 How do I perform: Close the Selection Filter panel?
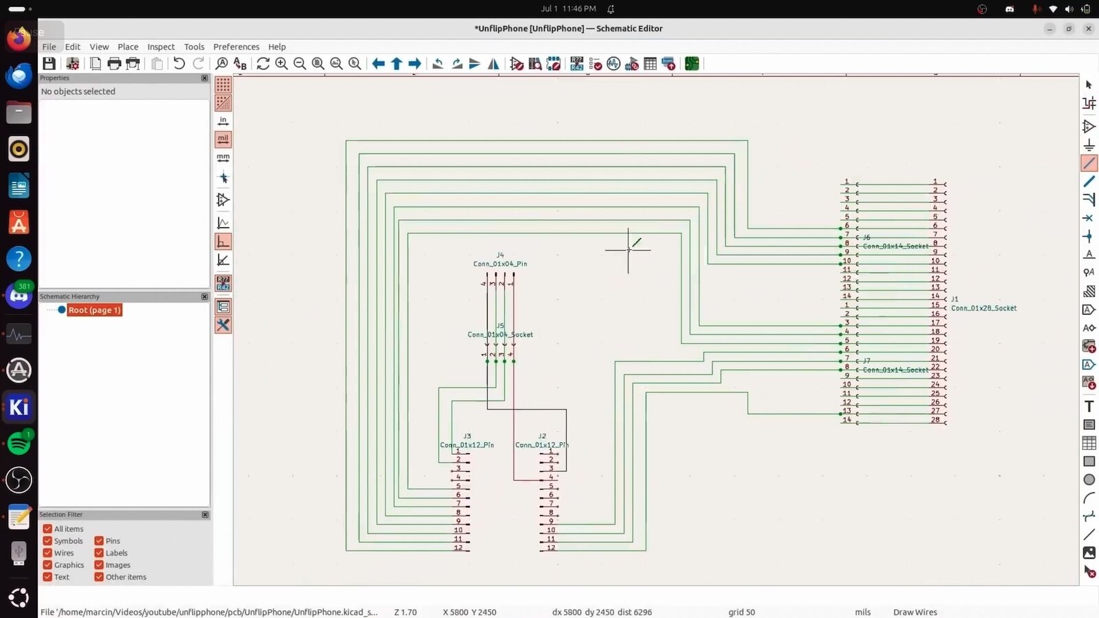click(x=205, y=514)
